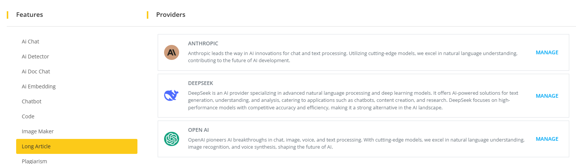Image resolution: width=576 pixels, height=164 pixels.
Task: Click the OpenAI logo icon
Action: coord(172,139)
